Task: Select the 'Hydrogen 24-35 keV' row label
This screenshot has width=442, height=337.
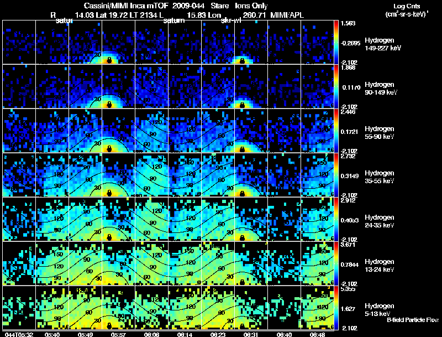Action: 380,221
